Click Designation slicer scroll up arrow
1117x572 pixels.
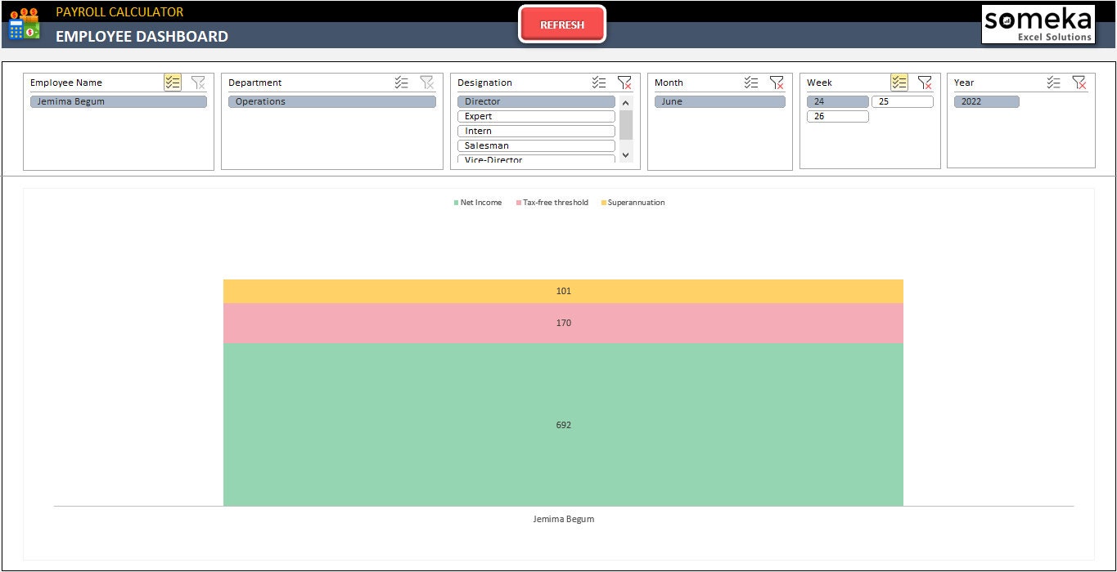pos(626,103)
